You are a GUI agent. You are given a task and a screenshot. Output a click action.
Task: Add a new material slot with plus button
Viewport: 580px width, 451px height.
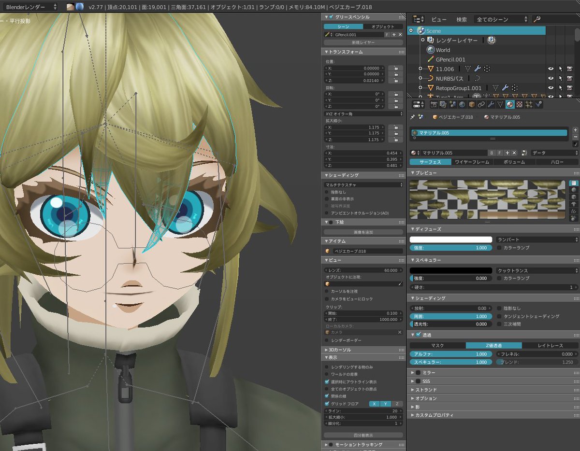575,130
